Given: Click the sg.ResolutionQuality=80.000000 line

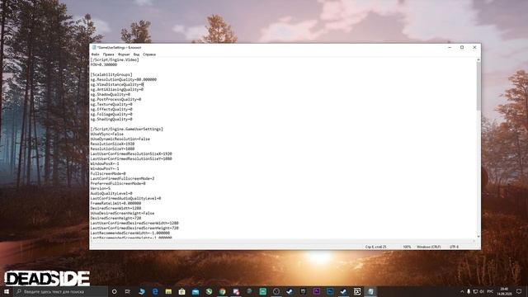Looking at the screenshot, I should pos(123,79).
